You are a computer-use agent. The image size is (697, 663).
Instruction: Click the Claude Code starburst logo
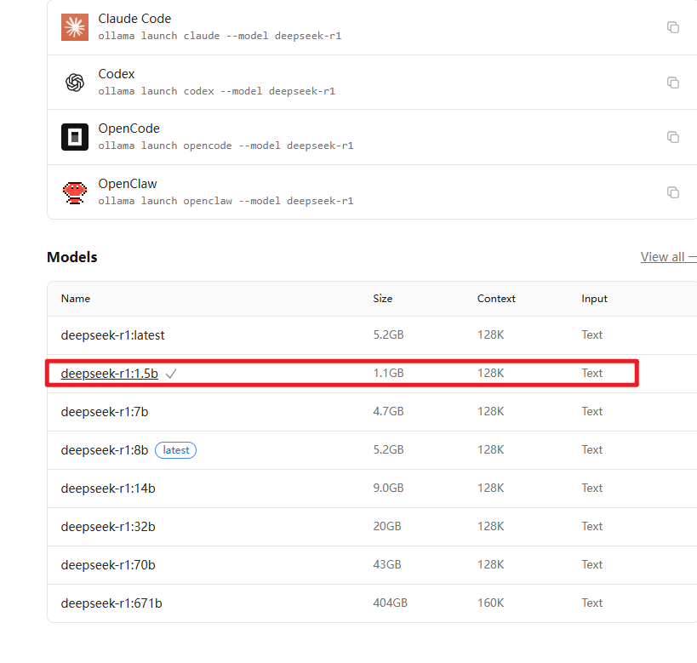coord(75,27)
